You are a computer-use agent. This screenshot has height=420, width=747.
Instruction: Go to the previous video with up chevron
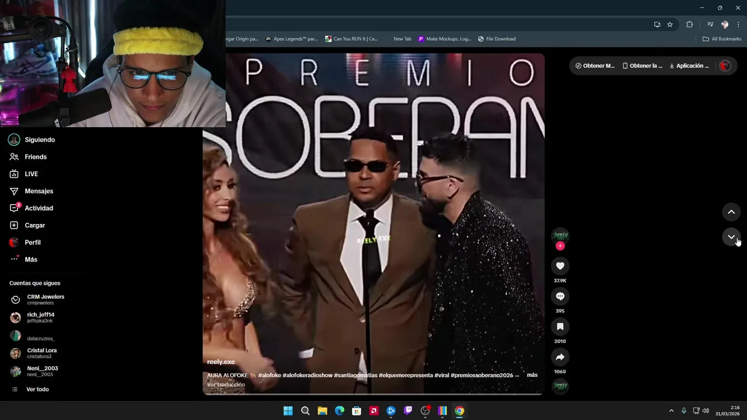pyautogui.click(x=731, y=212)
